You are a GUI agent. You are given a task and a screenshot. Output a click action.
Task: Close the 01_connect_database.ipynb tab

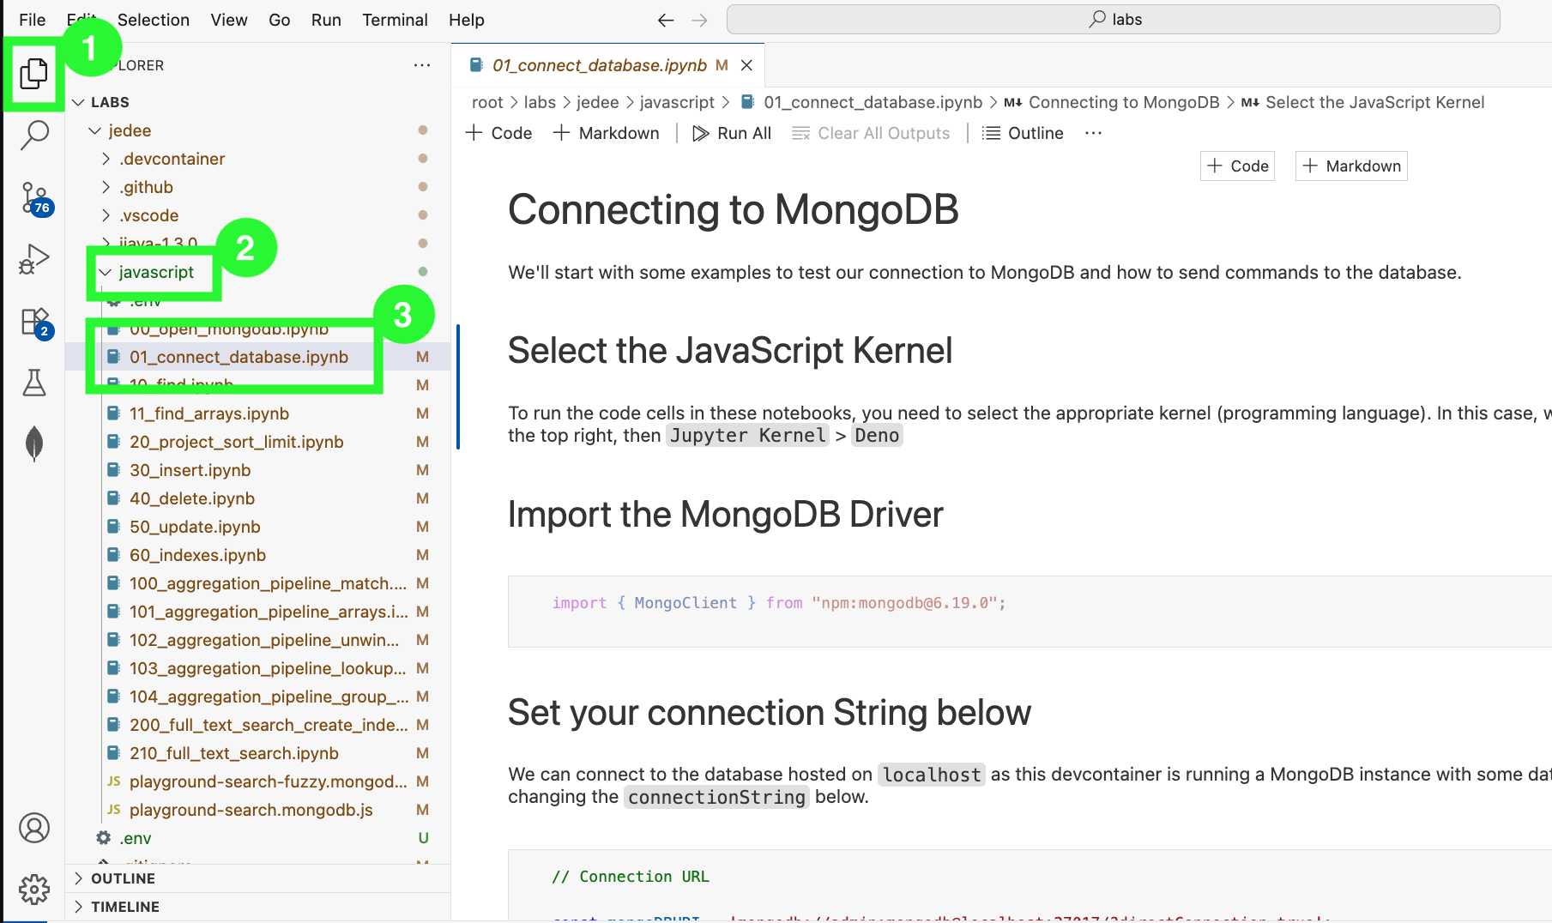tap(746, 65)
